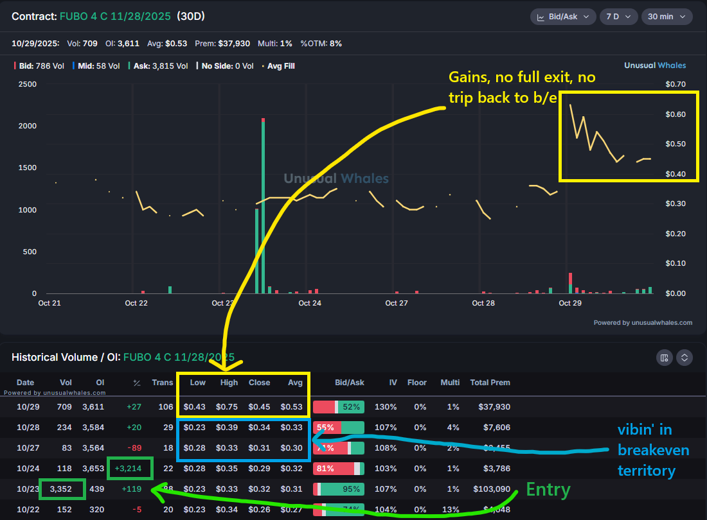Collapse the Historical Volume panel with the arrows icon
Image resolution: width=707 pixels, height=520 pixels.
click(x=685, y=358)
